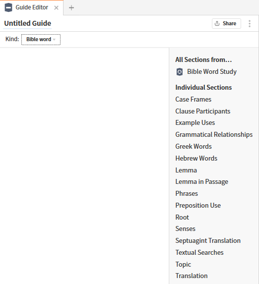Choose the Greek Words section
259x284 pixels.
coord(194,146)
